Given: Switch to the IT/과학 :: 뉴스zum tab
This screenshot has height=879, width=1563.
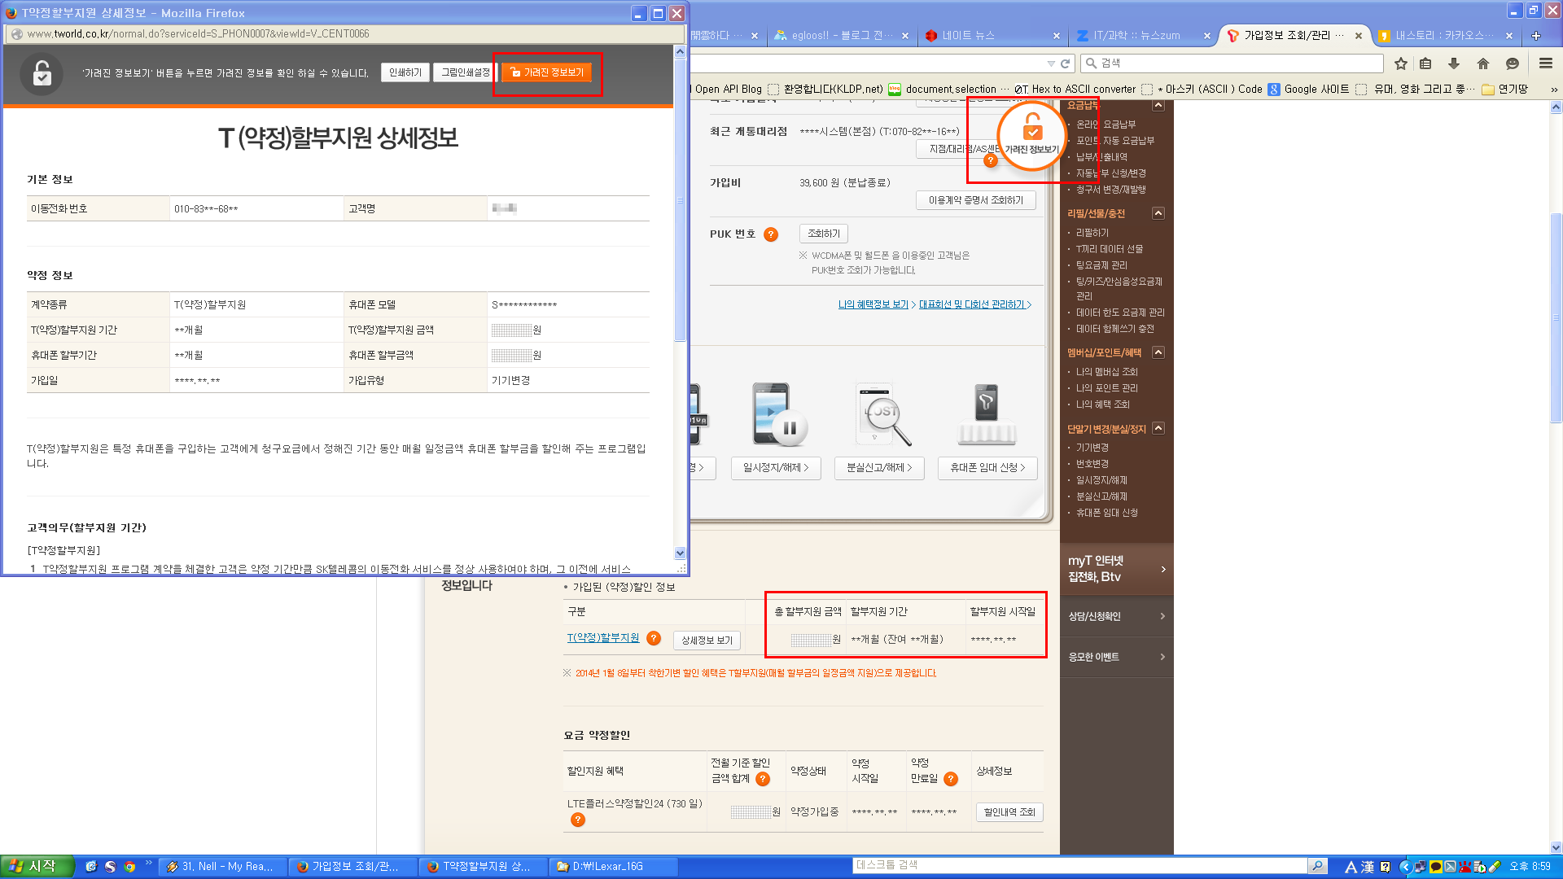Looking at the screenshot, I should pyautogui.click(x=1142, y=36).
